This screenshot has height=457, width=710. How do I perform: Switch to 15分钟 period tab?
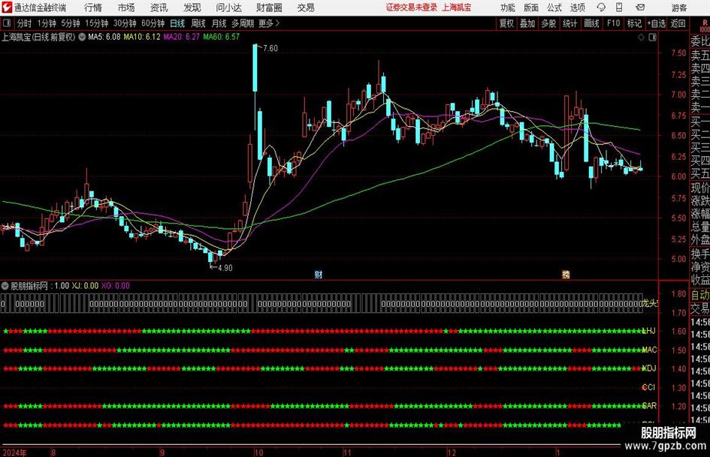(x=96, y=23)
